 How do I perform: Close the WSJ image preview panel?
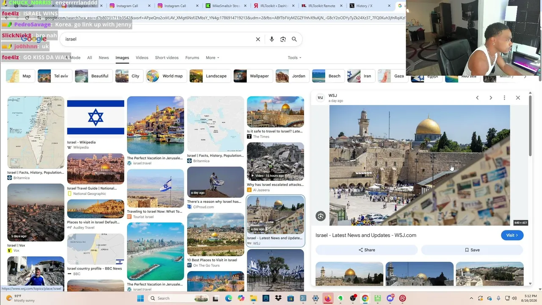click(518, 98)
